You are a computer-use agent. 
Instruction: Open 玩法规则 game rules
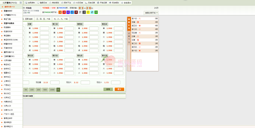tap(114, 2)
